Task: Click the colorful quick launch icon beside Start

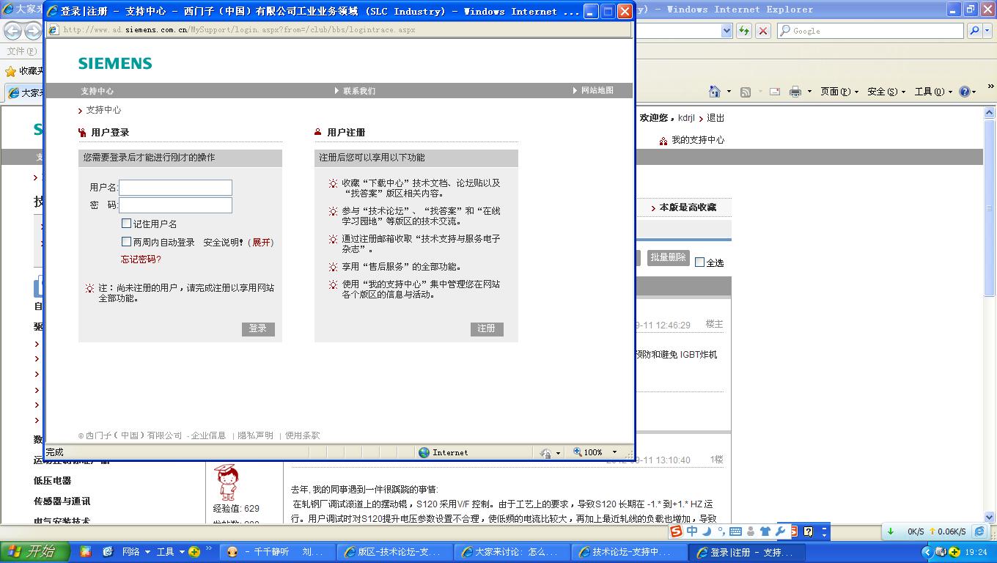Action: (x=85, y=551)
